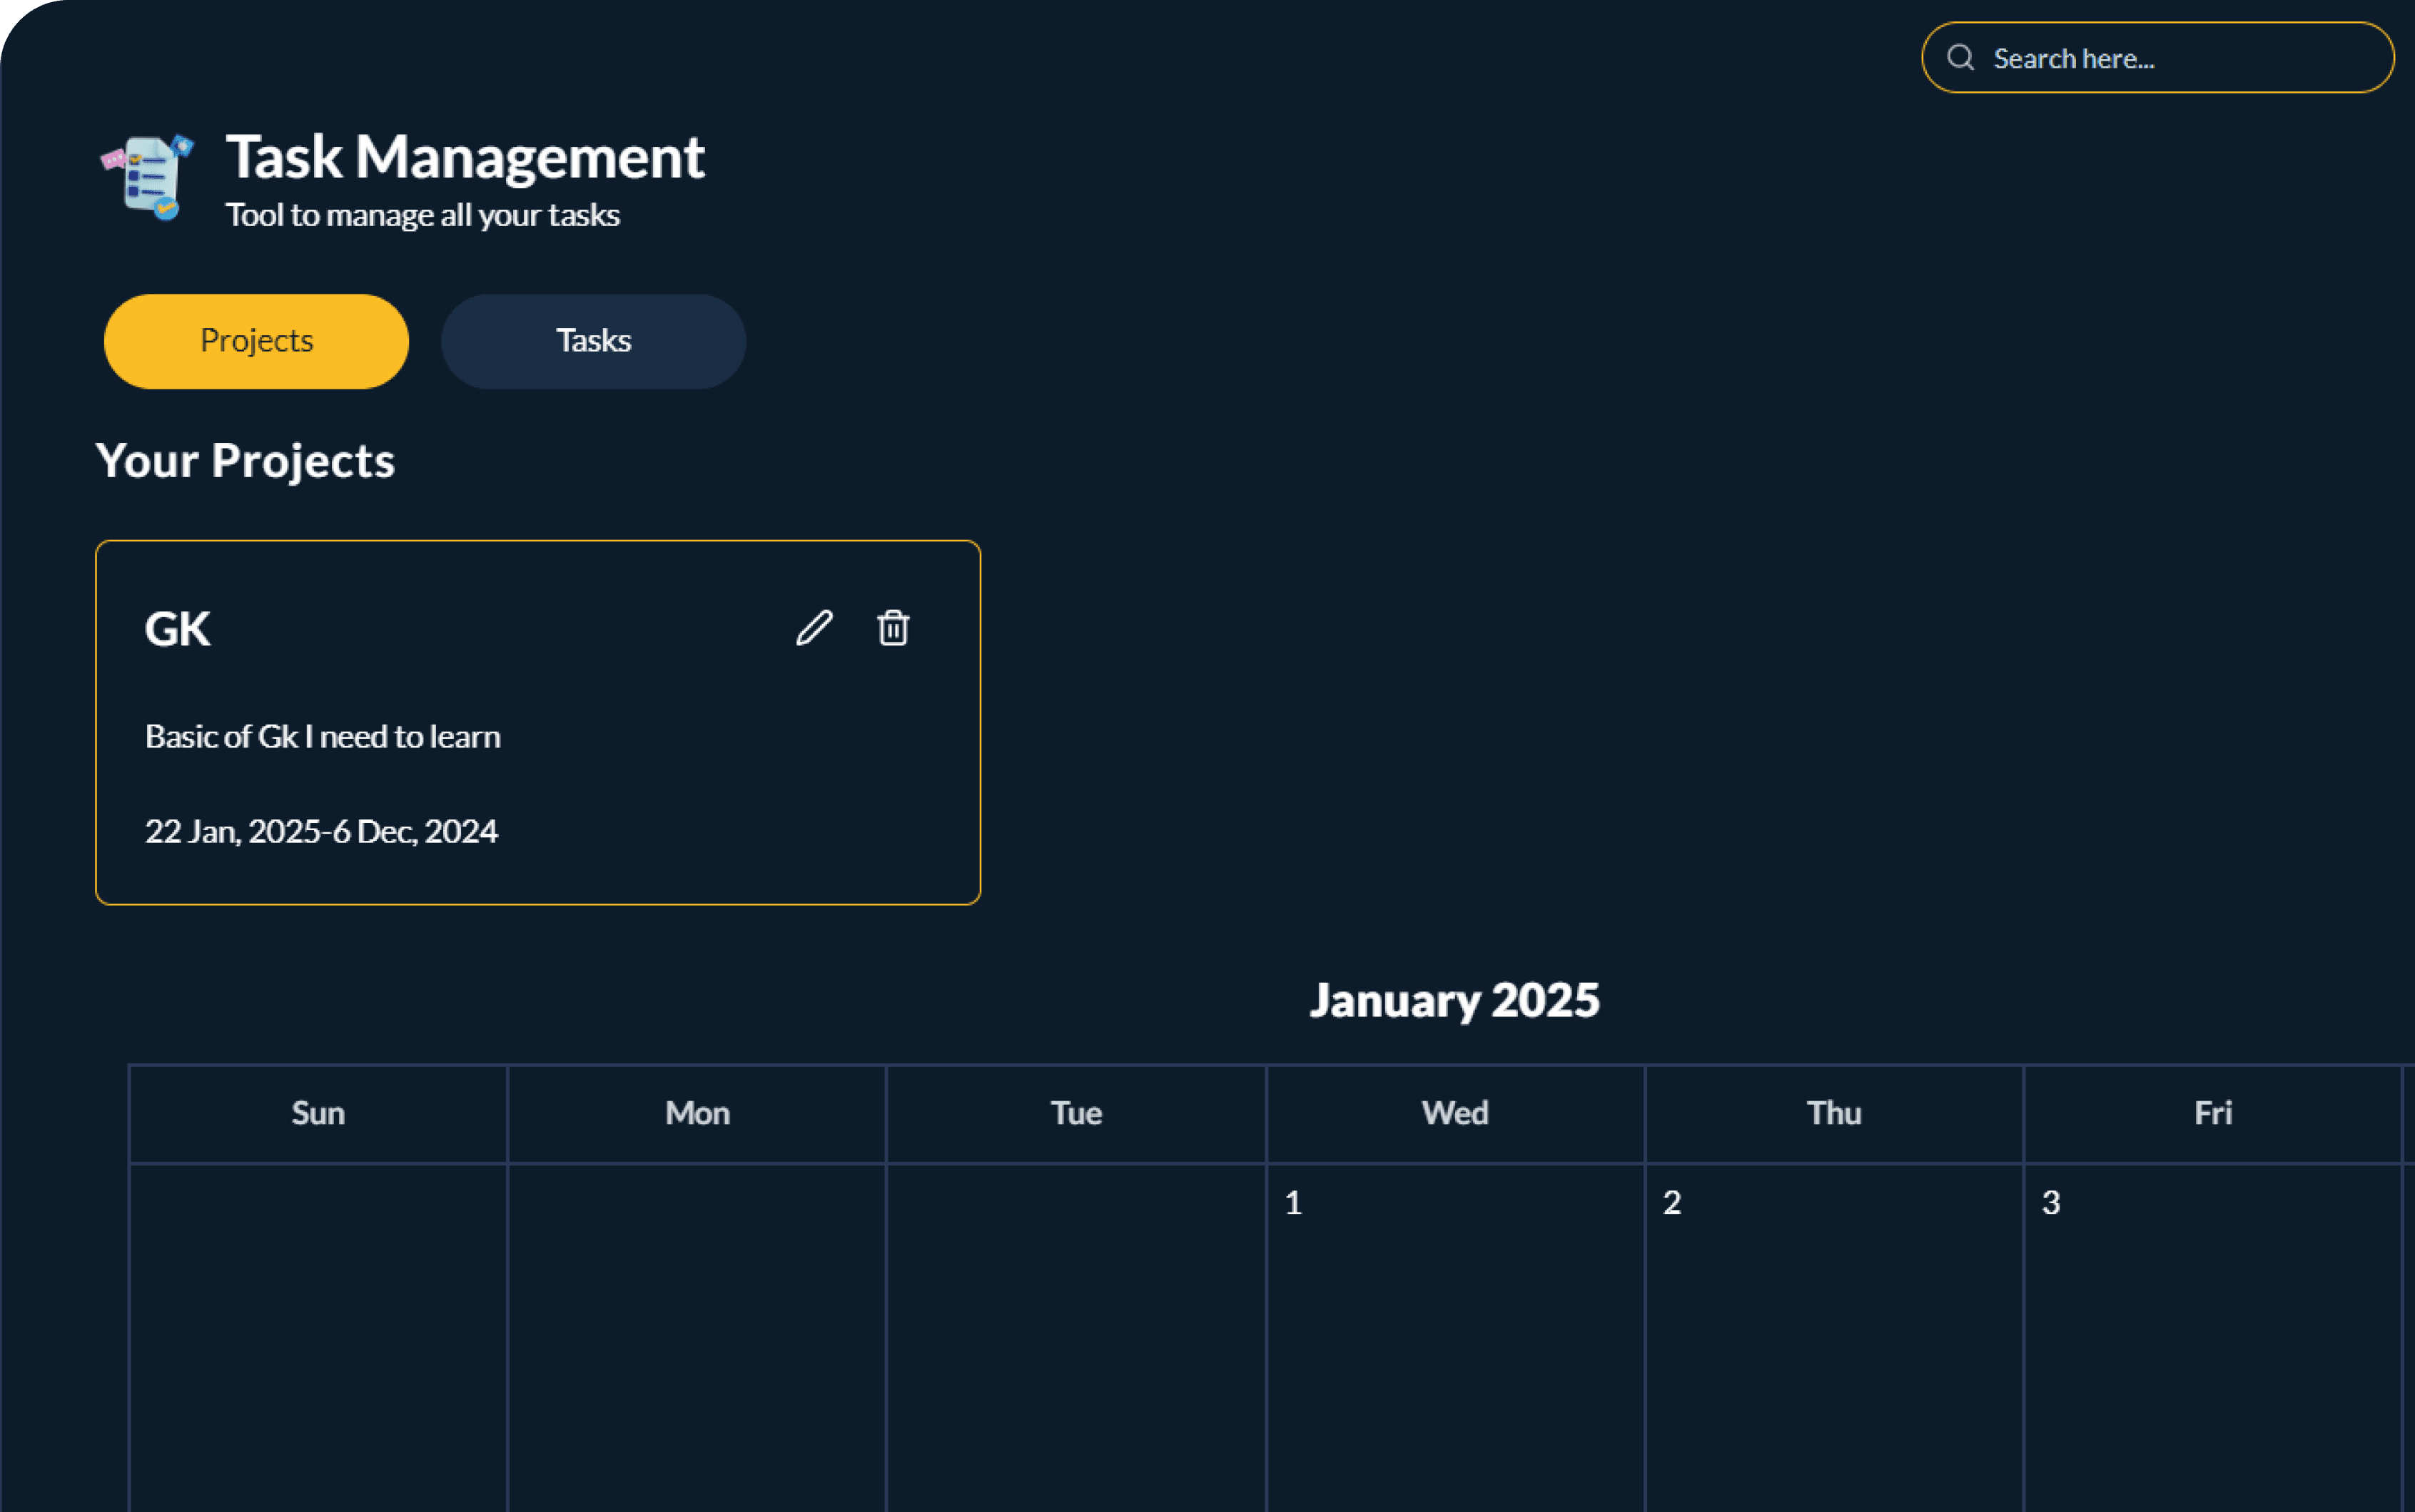This screenshot has height=1512, width=2415.
Task: Open the GK project edit view
Action: pyautogui.click(x=812, y=627)
